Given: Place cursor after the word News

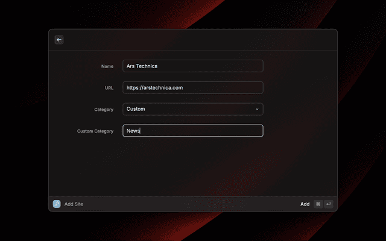Looking at the screenshot, I should [x=141, y=131].
